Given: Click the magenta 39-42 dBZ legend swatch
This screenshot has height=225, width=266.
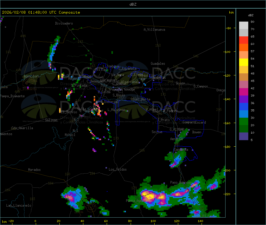Looking at the screenshot, I should point(244,92).
